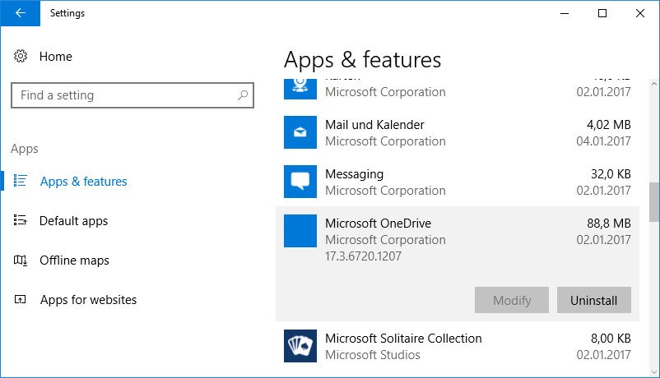Click the Apps & features page heading

362,60
